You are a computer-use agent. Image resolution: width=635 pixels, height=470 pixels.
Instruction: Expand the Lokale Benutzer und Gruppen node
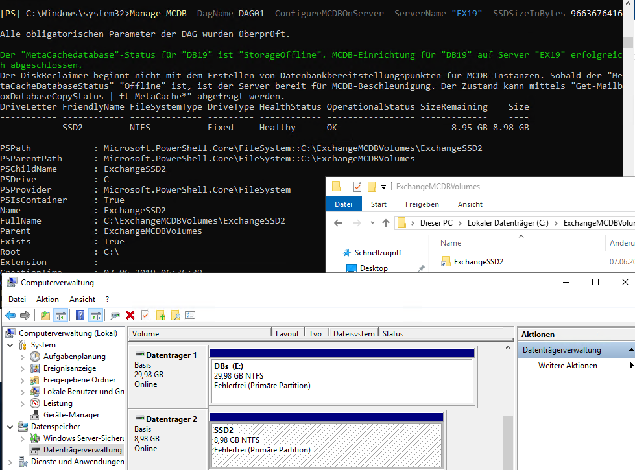pos(23,392)
